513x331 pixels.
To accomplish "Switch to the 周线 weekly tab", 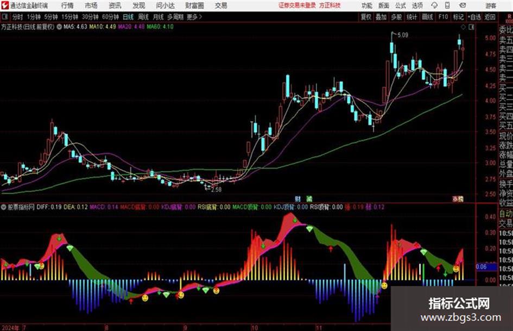I will pyautogui.click(x=143, y=17).
